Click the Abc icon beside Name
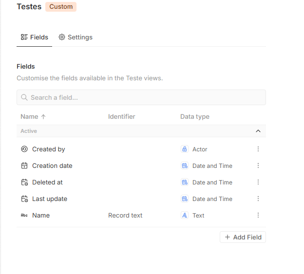This screenshot has width=304, height=274. 24,216
